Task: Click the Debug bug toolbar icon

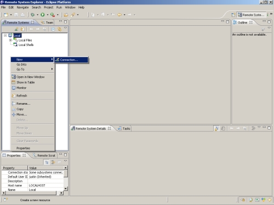Action: pyautogui.click(x=32, y=15)
